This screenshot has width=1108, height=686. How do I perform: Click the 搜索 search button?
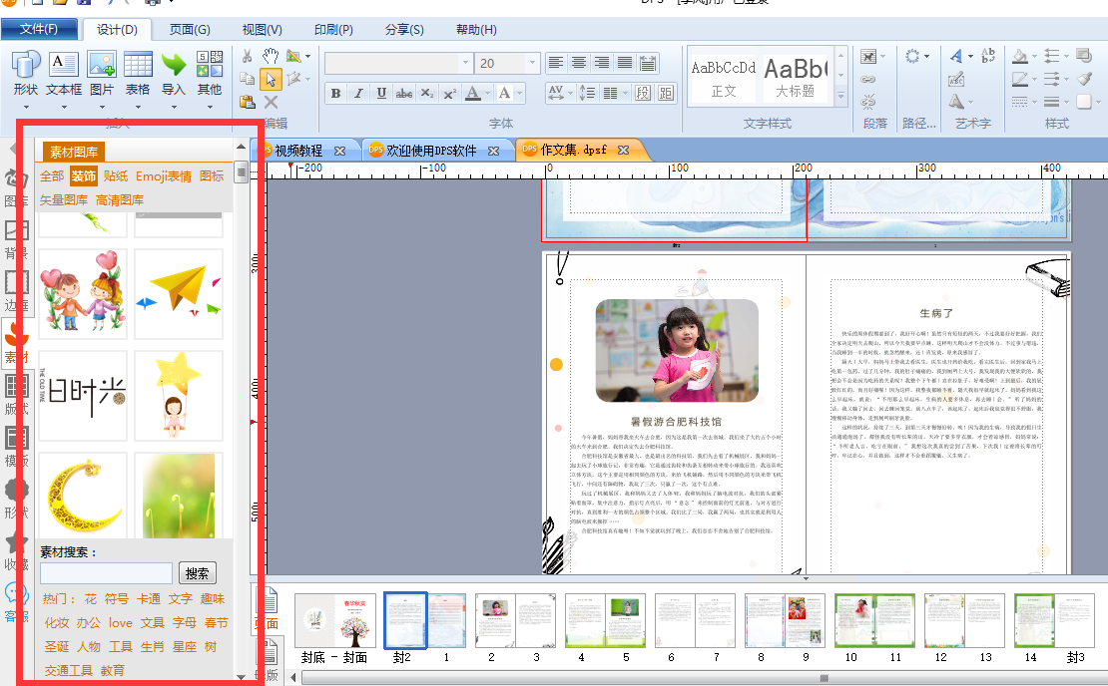pyautogui.click(x=198, y=573)
